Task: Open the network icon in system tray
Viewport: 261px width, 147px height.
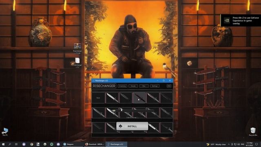Action: [235, 144]
